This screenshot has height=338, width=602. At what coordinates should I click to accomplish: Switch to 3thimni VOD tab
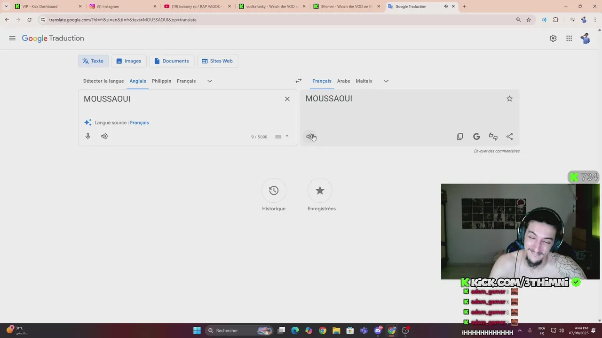coord(346,7)
